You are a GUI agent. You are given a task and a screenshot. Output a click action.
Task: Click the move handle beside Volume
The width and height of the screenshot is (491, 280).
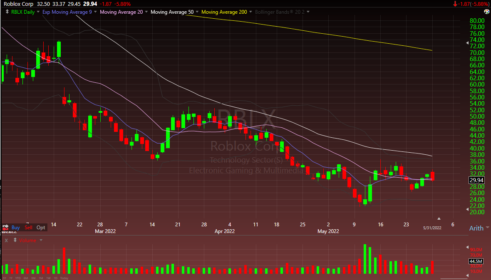[x=15, y=240]
